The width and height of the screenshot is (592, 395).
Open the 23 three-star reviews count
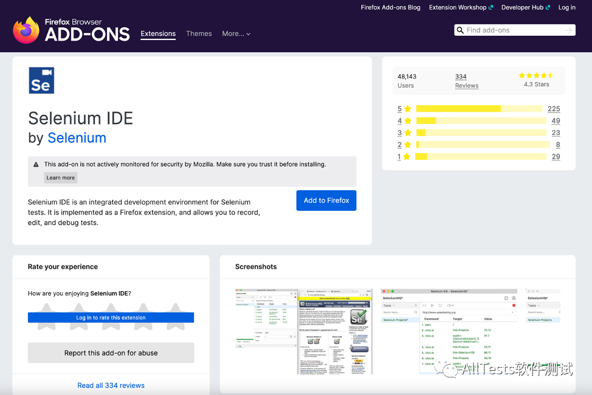point(556,132)
